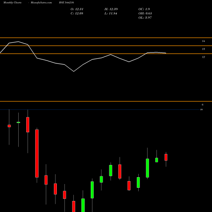Screen dimensions: 212x212
Task: Click the tallest red candlestick body
Action: (37, 153)
